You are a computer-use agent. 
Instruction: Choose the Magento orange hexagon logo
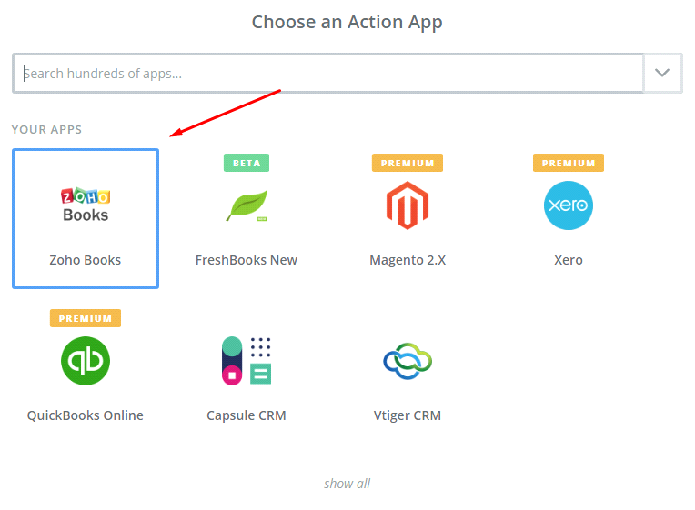(408, 205)
